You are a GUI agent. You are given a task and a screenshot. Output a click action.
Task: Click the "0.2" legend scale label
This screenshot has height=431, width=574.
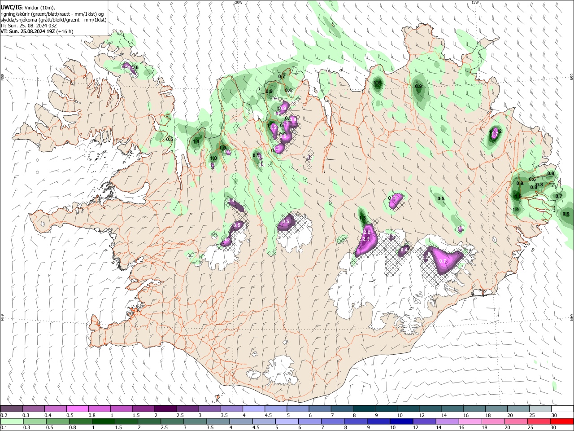tap(3, 415)
